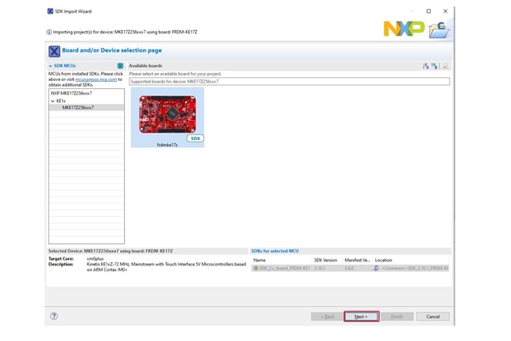This screenshot has width=511, height=341.
Task: Click the Back button
Action: coord(327,316)
